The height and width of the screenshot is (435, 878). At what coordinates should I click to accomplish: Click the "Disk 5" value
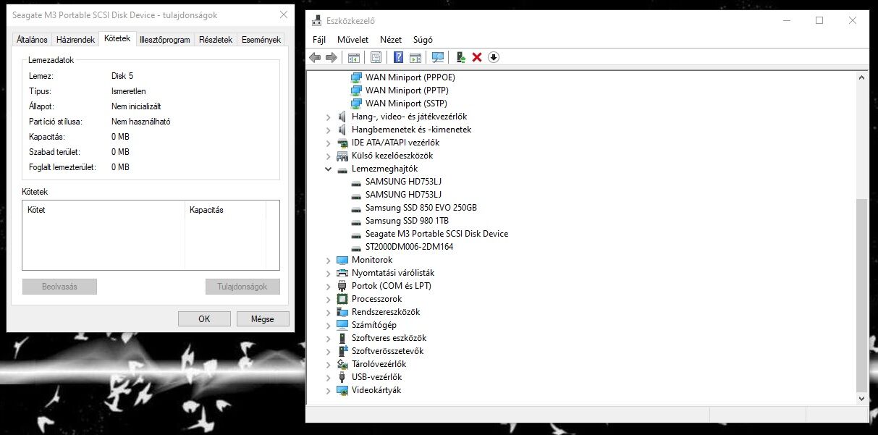tap(122, 76)
